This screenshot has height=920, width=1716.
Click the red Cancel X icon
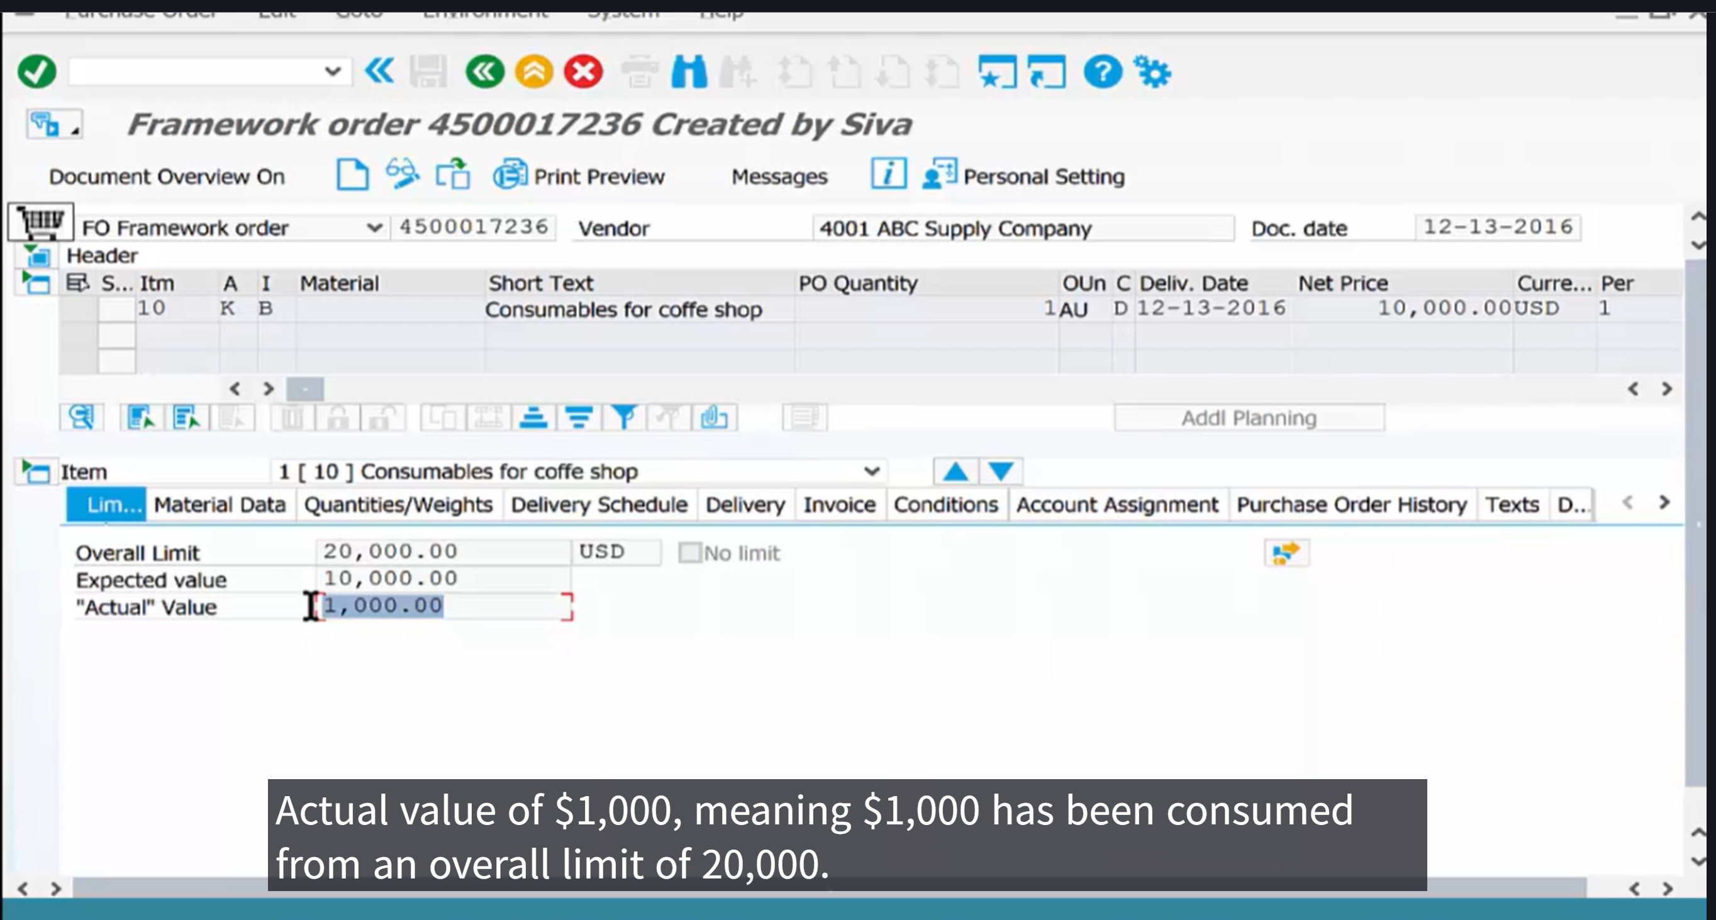click(583, 71)
